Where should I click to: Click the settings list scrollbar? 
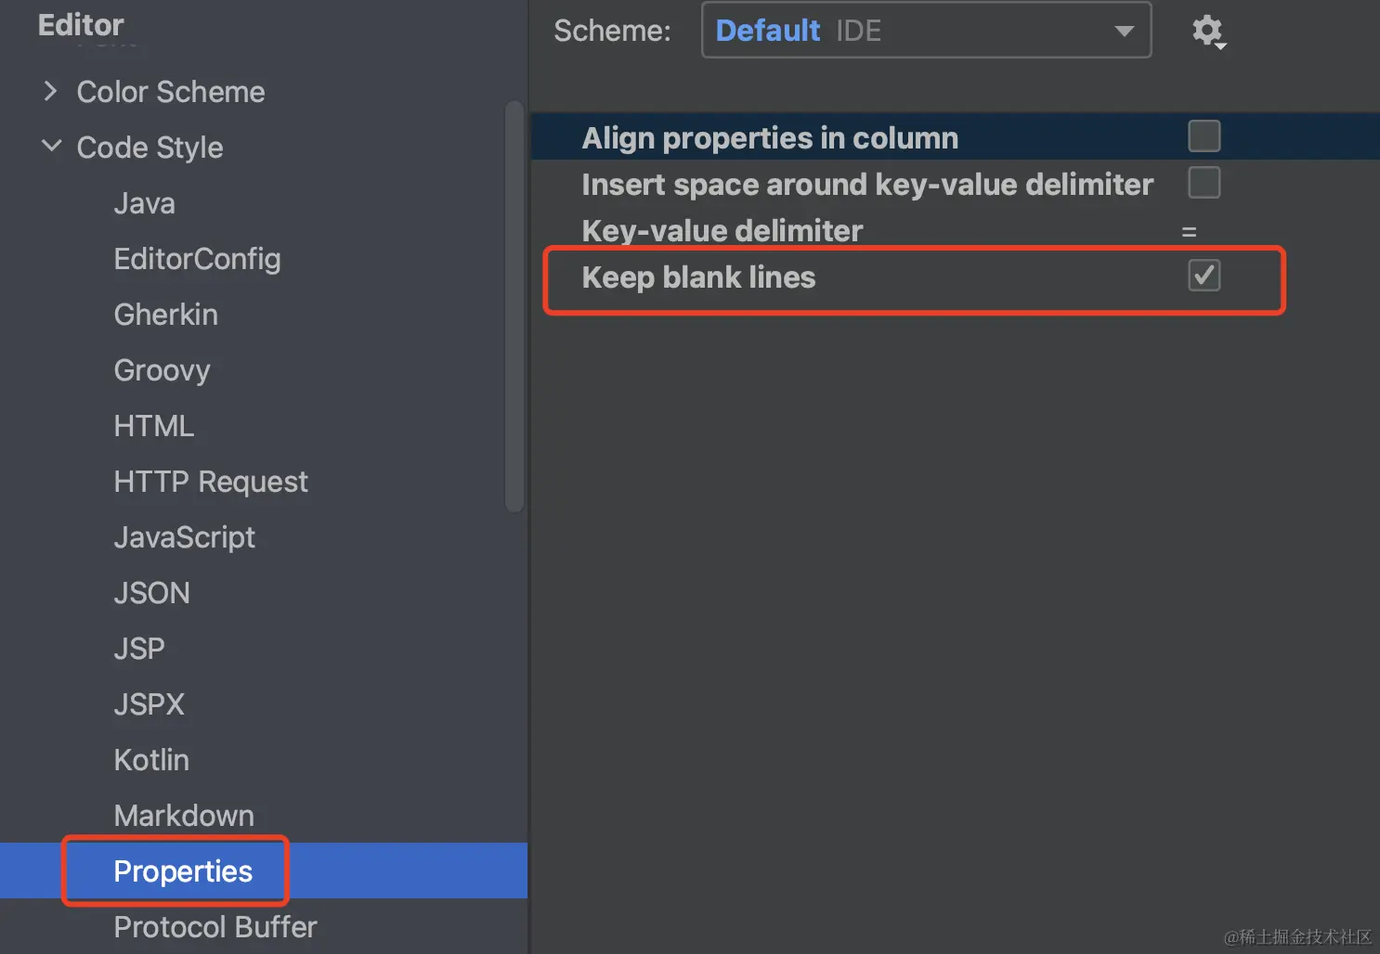click(514, 306)
